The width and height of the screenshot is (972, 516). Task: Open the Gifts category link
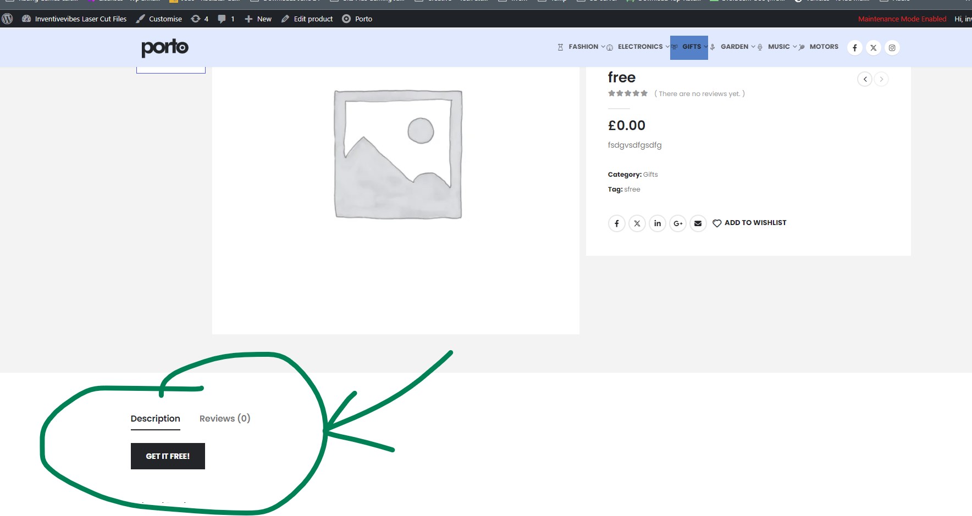(650, 175)
